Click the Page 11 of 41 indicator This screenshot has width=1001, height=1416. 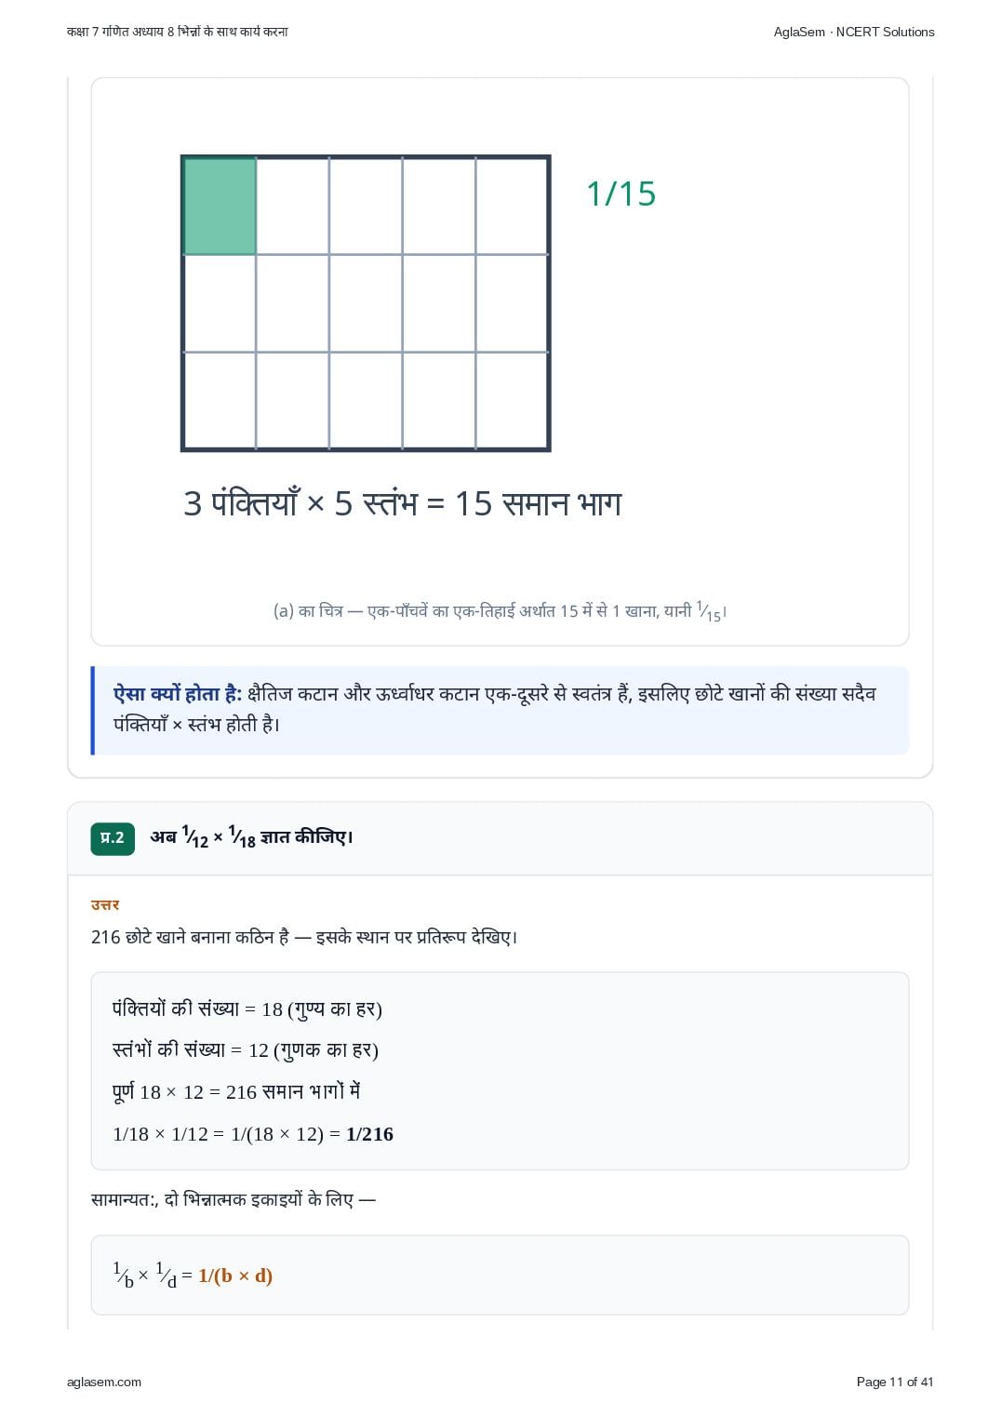[895, 1382]
